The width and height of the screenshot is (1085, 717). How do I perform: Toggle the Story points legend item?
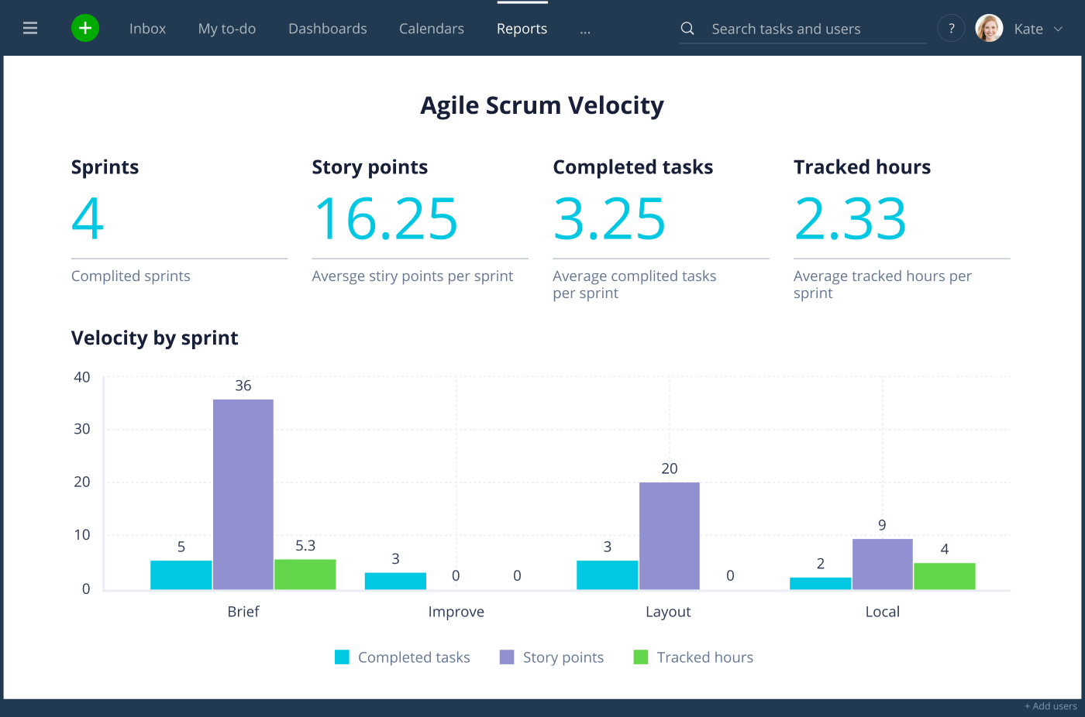552,657
